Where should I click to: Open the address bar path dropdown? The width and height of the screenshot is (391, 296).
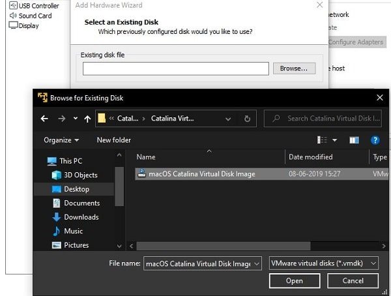(228, 119)
